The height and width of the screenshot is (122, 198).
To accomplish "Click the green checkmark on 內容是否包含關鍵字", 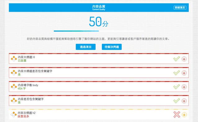I will tap(177, 101).
